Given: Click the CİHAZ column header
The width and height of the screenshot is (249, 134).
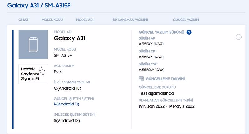Looking at the screenshot, I should (x=23, y=20).
